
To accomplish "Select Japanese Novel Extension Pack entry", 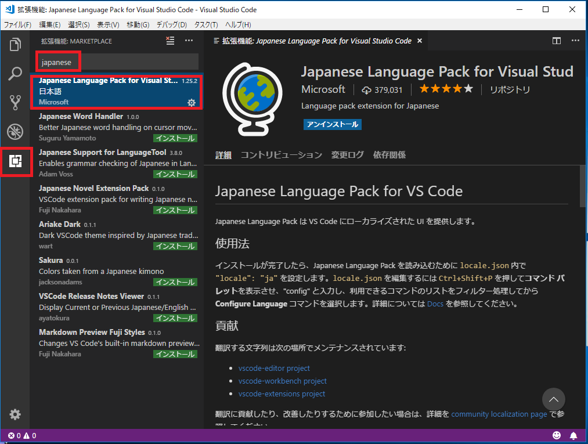I will 117,200.
